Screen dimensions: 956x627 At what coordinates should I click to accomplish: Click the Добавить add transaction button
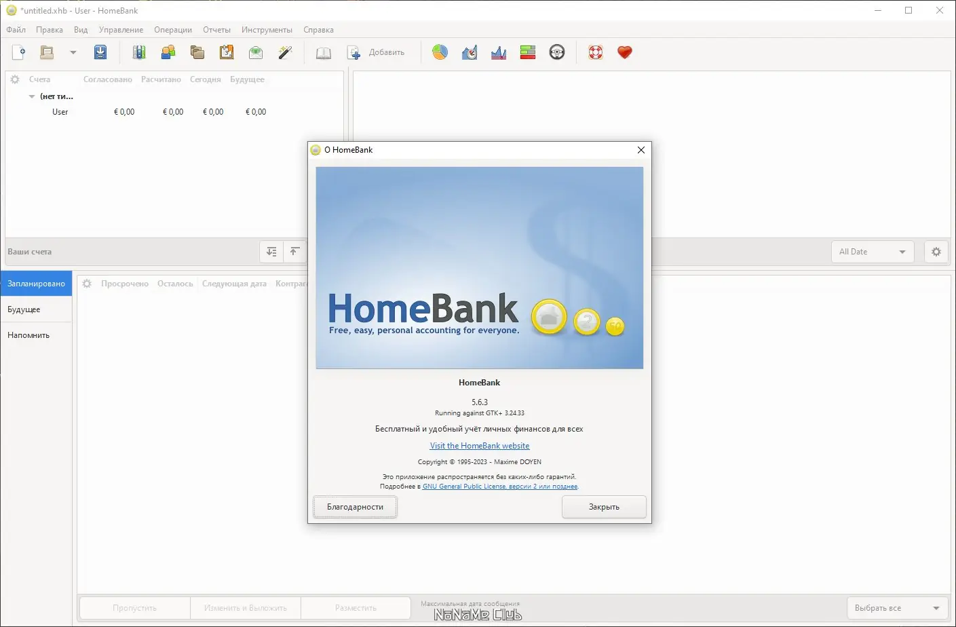pyautogui.click(x=376, y=52)
